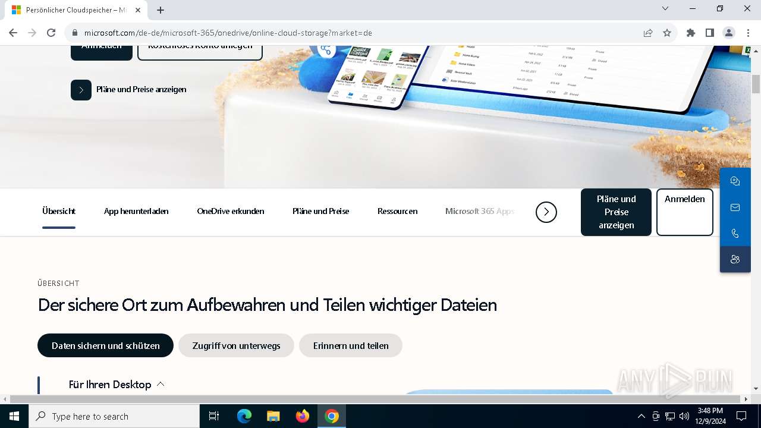761x428 pixels.
Task: Open chat icon in side contact panel
Action: (735, 181)
